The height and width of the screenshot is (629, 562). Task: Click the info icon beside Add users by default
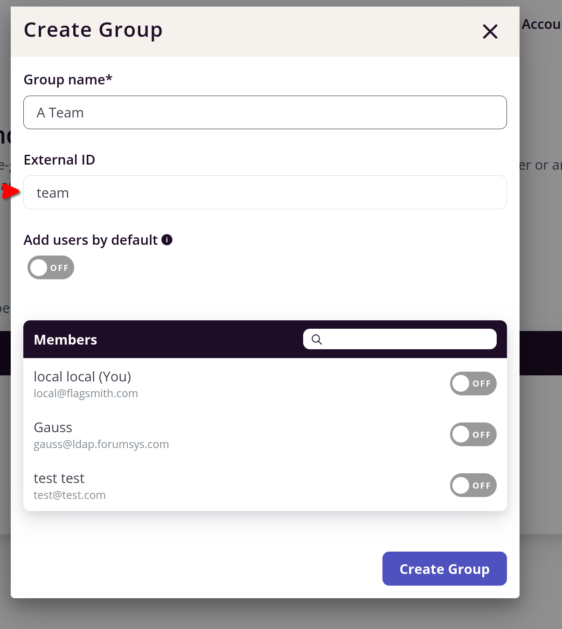(167, 240)
